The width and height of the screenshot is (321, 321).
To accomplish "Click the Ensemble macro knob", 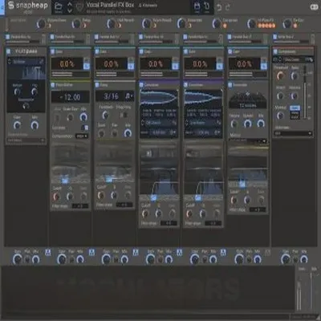I will coord(181,24).
